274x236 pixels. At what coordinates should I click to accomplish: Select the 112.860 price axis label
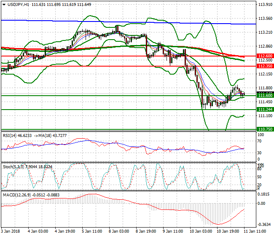(265, 46)
